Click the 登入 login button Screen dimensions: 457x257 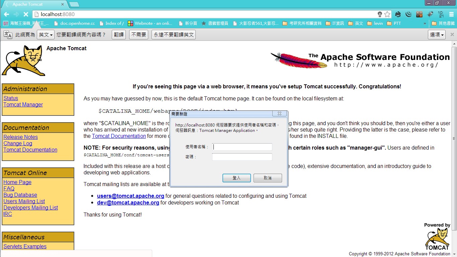(x=237, y=178)
